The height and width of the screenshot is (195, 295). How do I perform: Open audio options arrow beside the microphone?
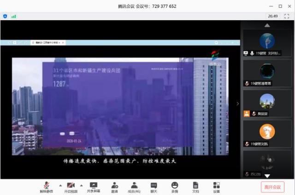[x=57, y=185]
